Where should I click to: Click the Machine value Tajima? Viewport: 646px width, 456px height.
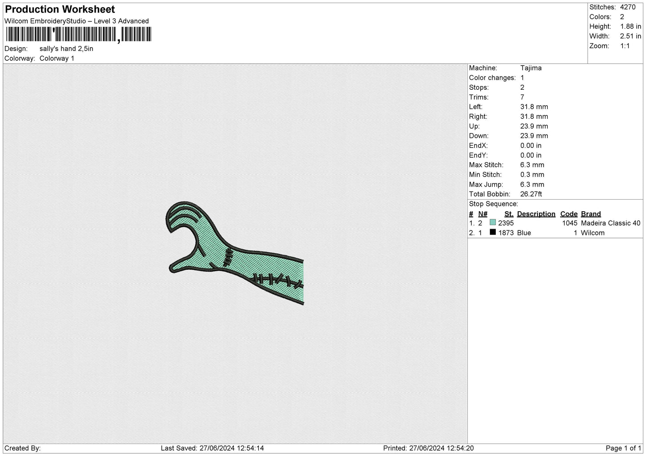(x=531, y=68)
